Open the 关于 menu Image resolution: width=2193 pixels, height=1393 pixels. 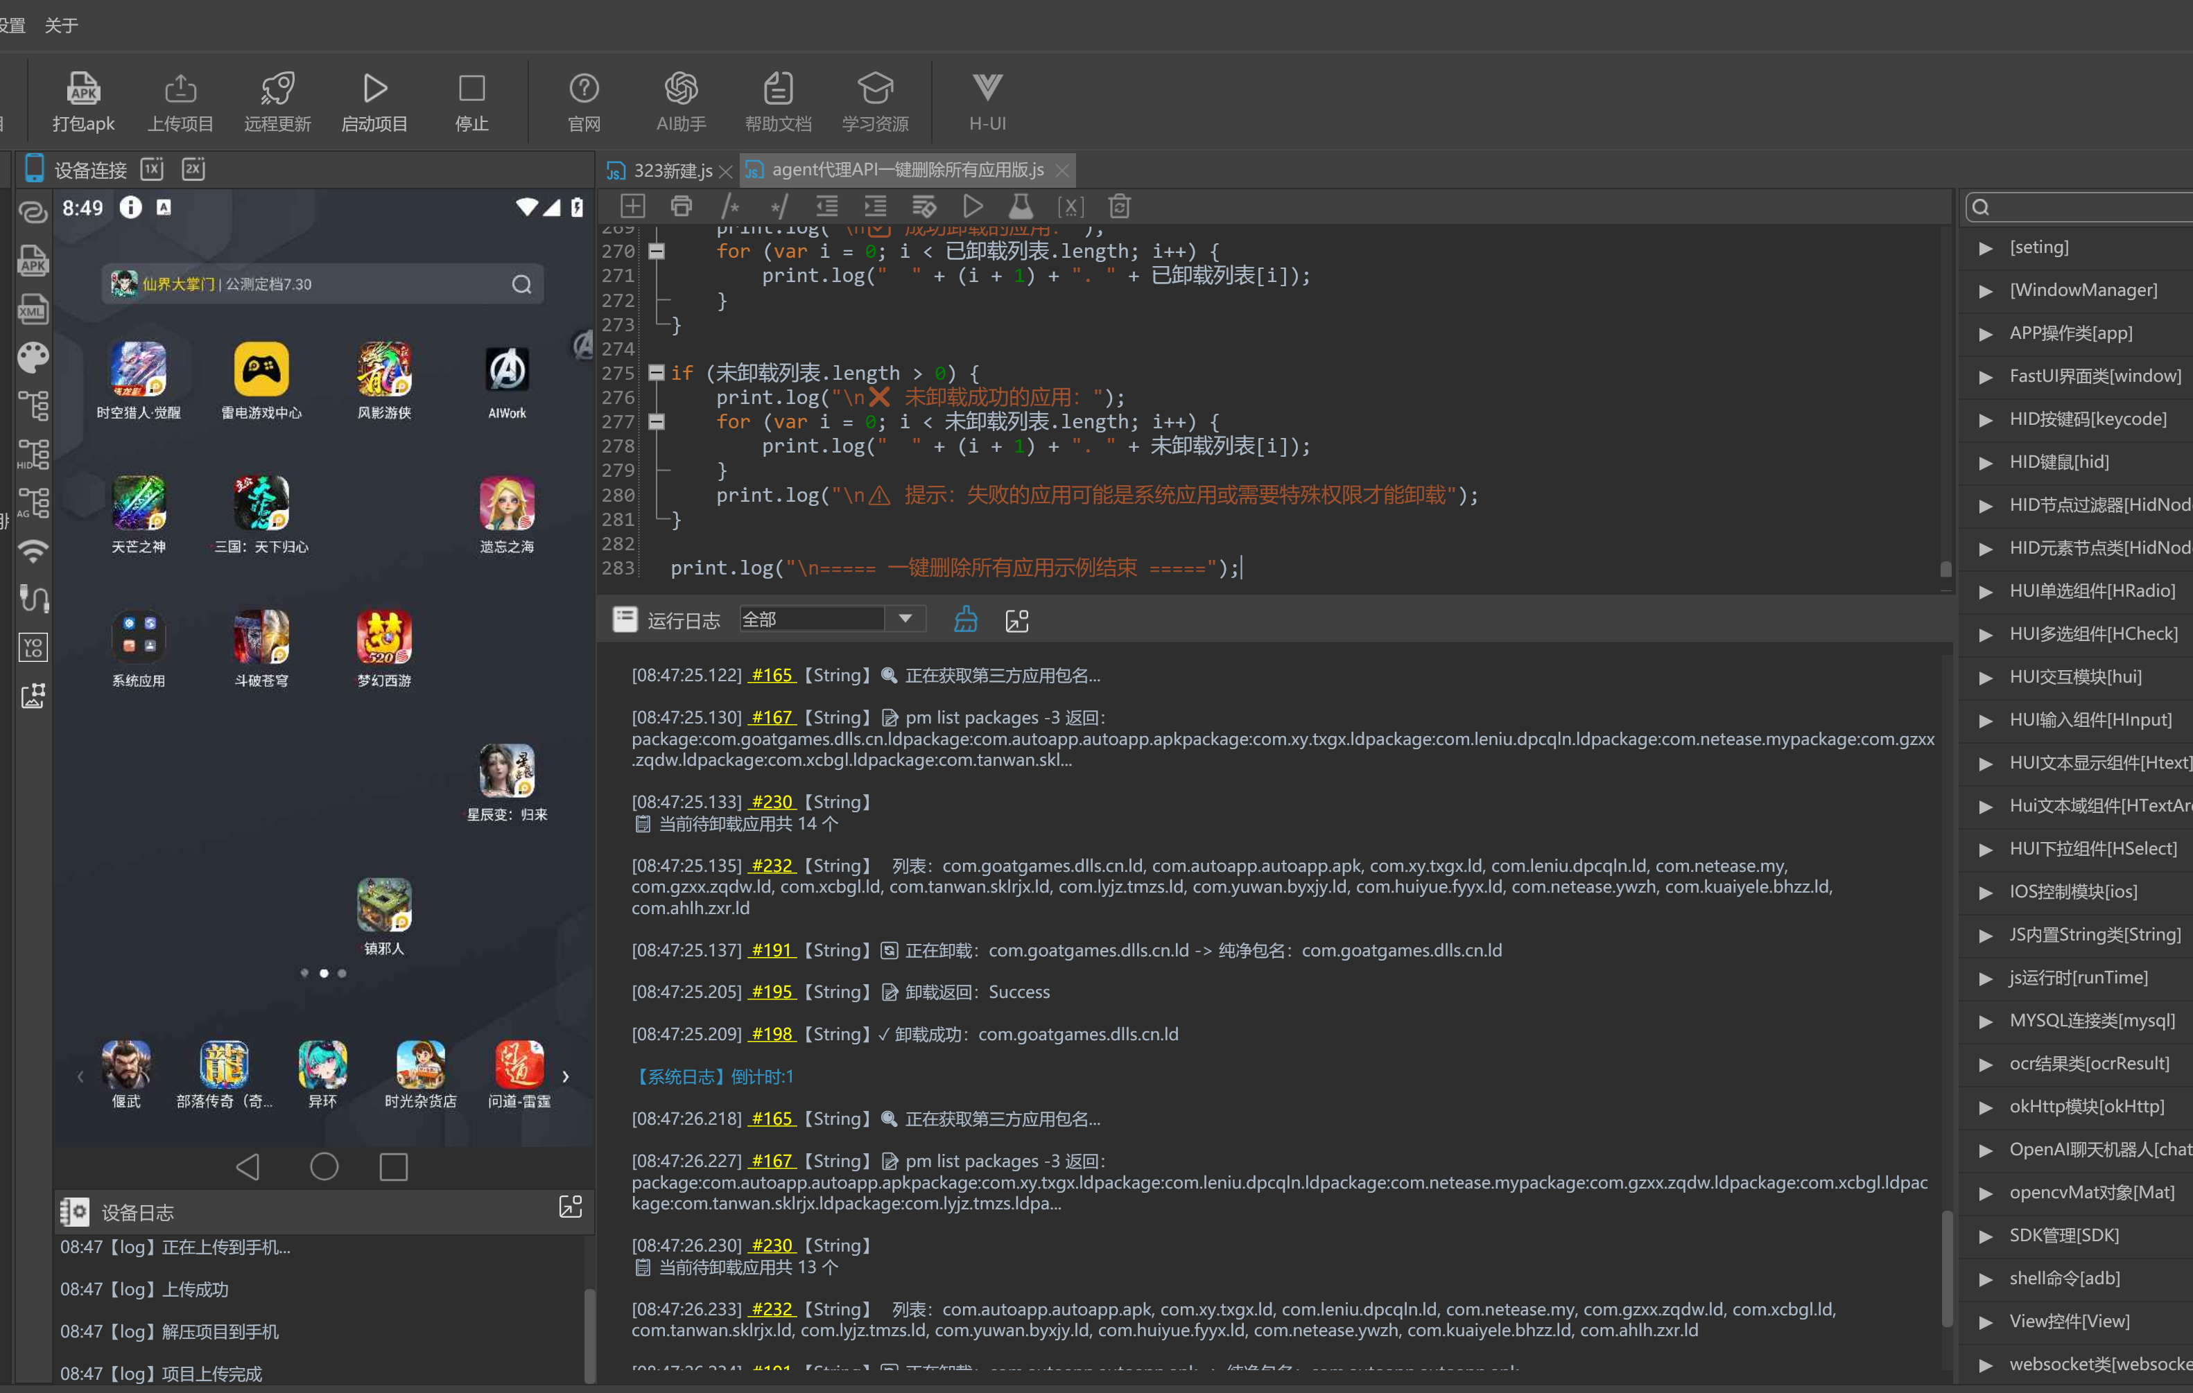click(61, 24)
